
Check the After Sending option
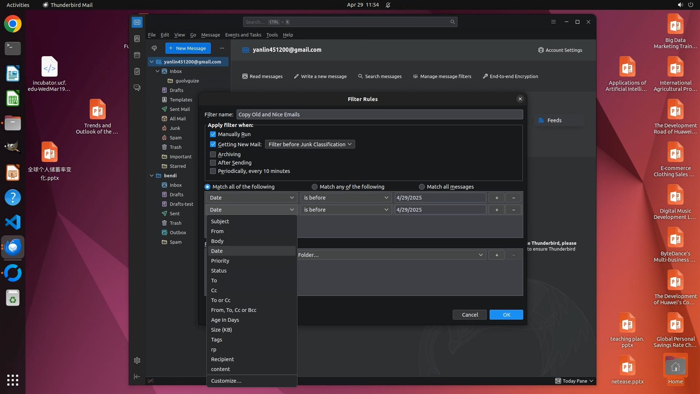tap(213, 163)
